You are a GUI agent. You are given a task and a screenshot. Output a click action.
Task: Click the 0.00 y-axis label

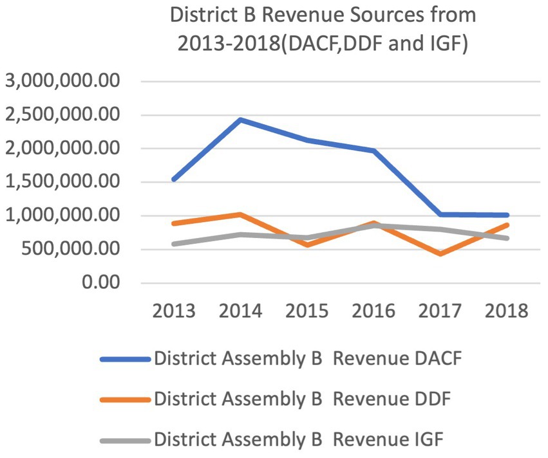(x=101, y=282)
